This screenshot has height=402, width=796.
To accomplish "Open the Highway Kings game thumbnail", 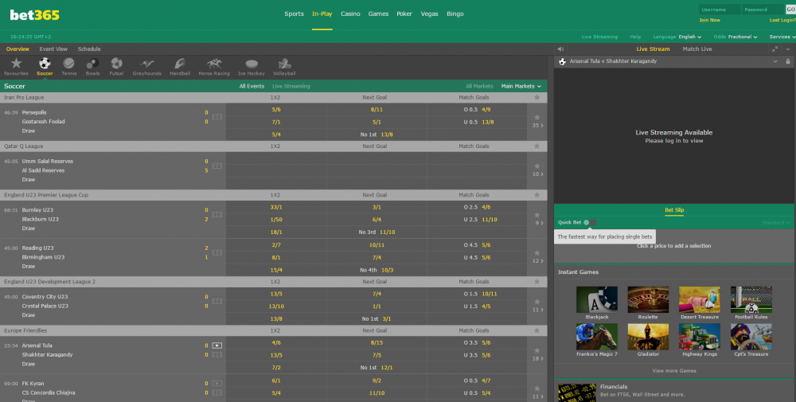I will (699, 337).
